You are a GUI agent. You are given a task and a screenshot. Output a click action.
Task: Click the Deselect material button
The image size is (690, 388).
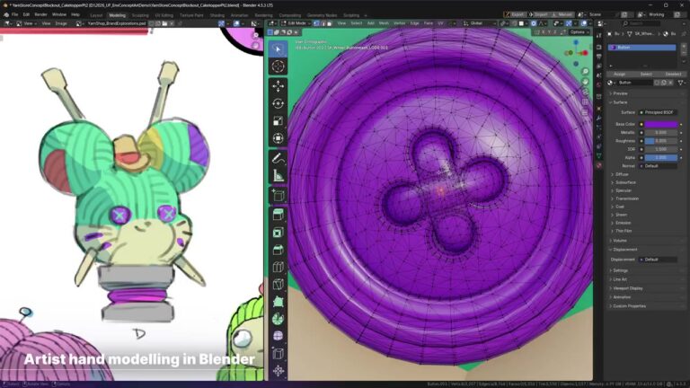673,74
